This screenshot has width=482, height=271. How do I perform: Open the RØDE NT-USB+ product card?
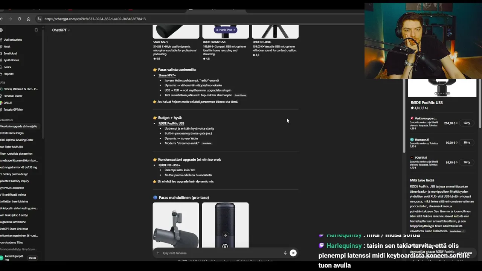pyautogui.click(x=275, y=41)
